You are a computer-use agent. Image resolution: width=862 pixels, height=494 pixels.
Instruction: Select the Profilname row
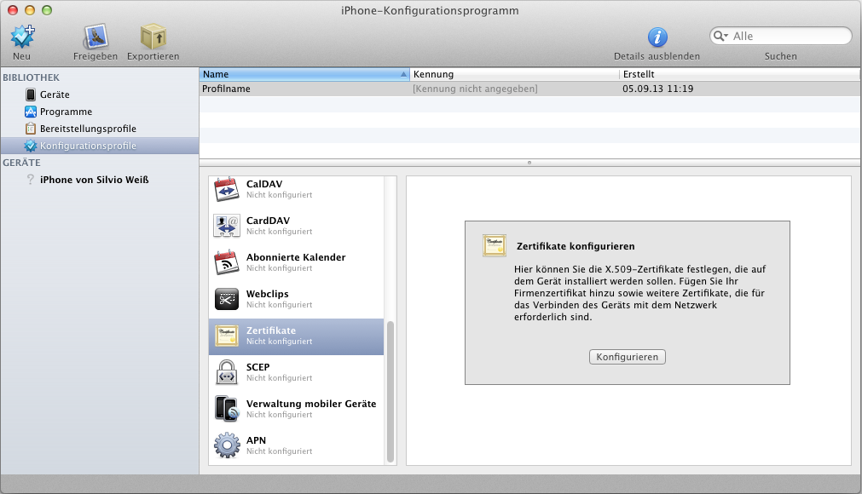[530, 89]
